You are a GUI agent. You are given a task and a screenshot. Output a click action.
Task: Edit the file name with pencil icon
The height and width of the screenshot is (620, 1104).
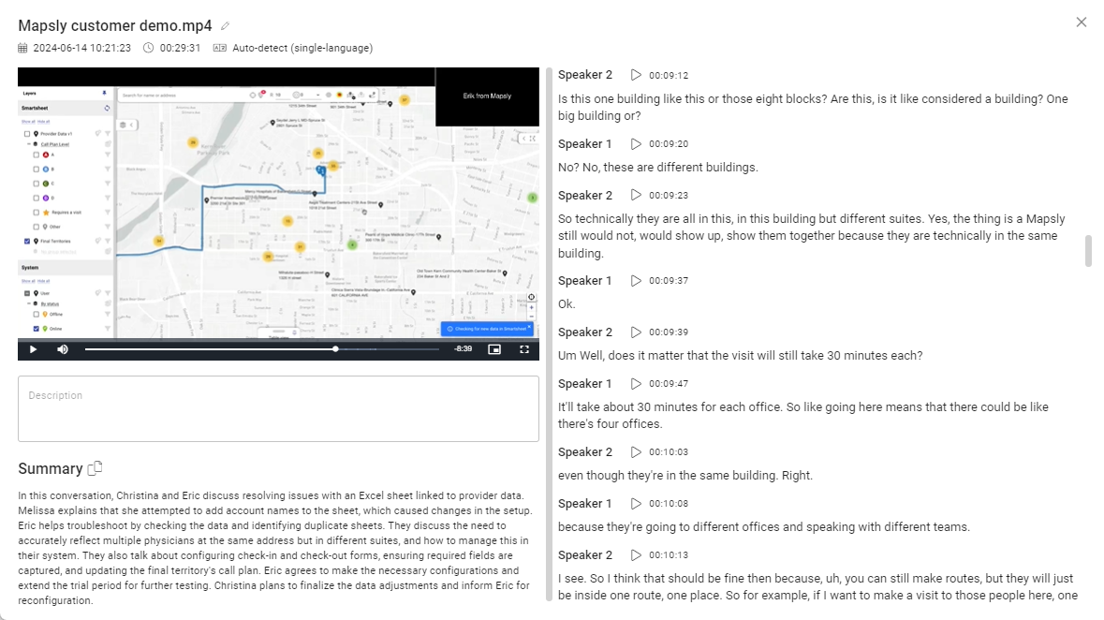225,26
